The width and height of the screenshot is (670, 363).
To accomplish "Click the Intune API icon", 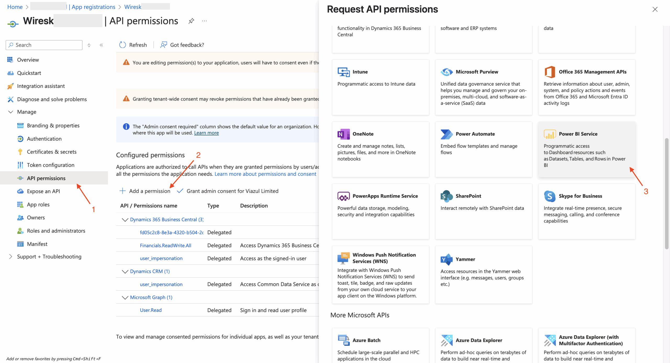I will [343, 72].
